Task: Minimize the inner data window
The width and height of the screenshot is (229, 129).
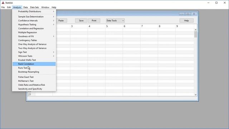Action: pos(182,14)
